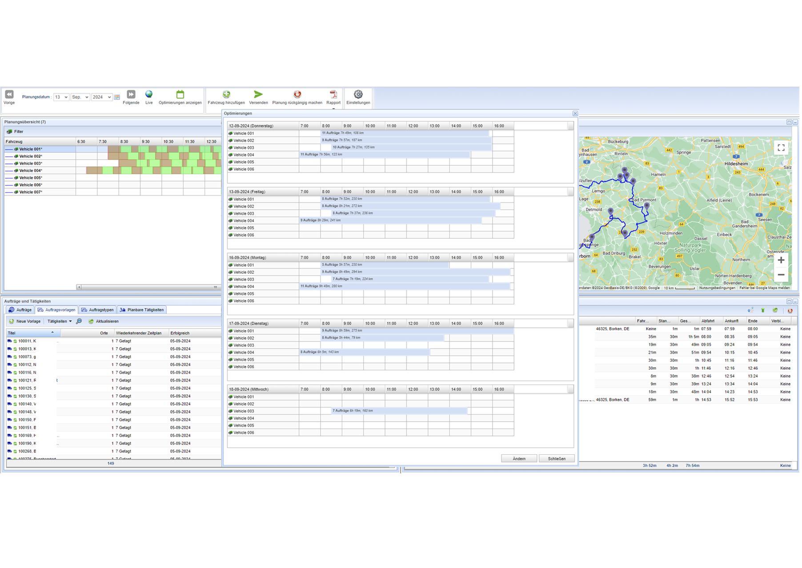Image resolution: width=802 pixels, height=568 pixels.
Task: Switch to the Aufträge tab
Action: (20, 310)
